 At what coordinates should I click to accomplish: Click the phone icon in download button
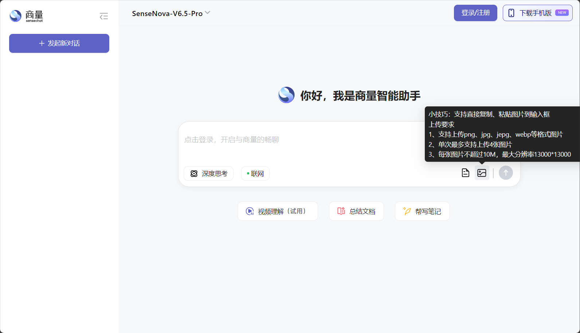(x=511, y=13)
